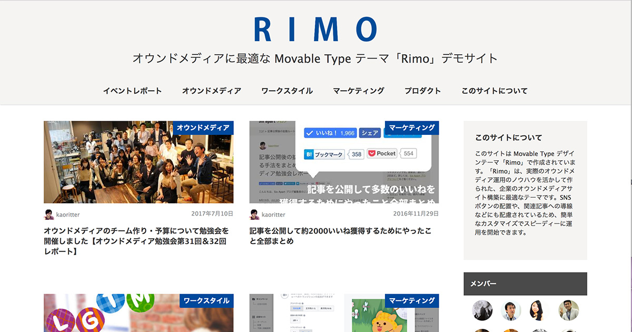Click the date 2016年11月29日
The width and height of the screenshot is (632, 332).
click(x=416, y=213)
